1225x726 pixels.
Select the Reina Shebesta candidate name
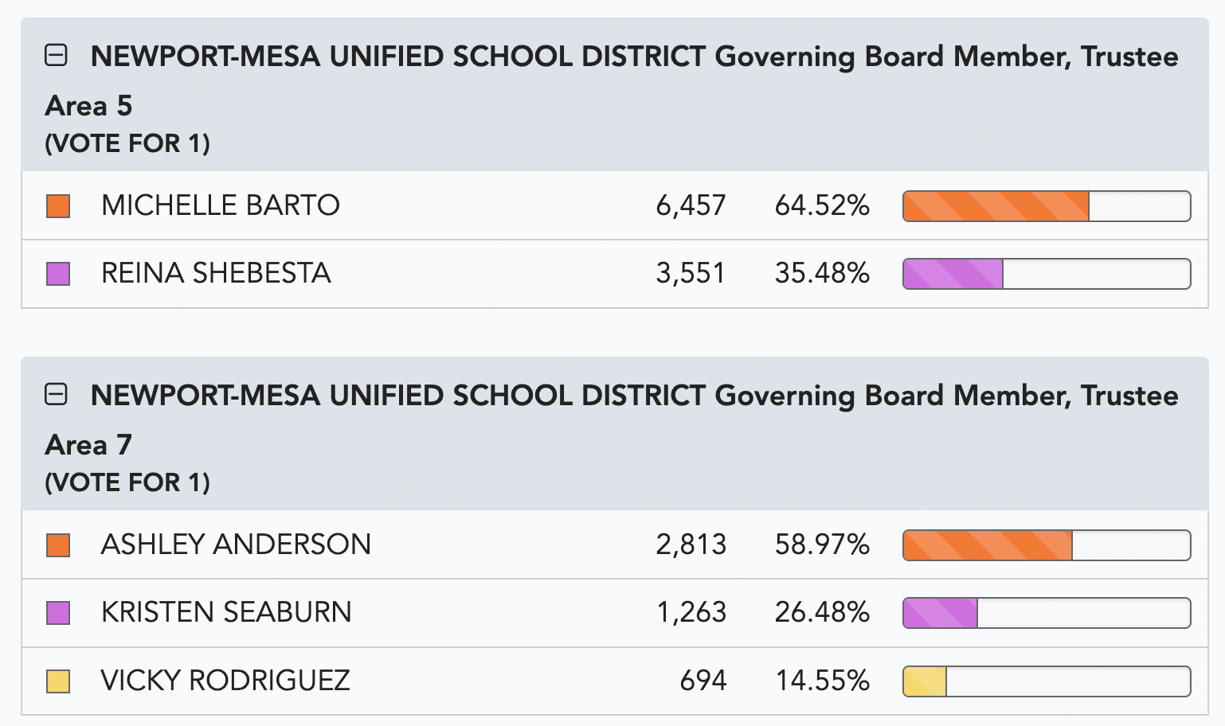point(216,273)
